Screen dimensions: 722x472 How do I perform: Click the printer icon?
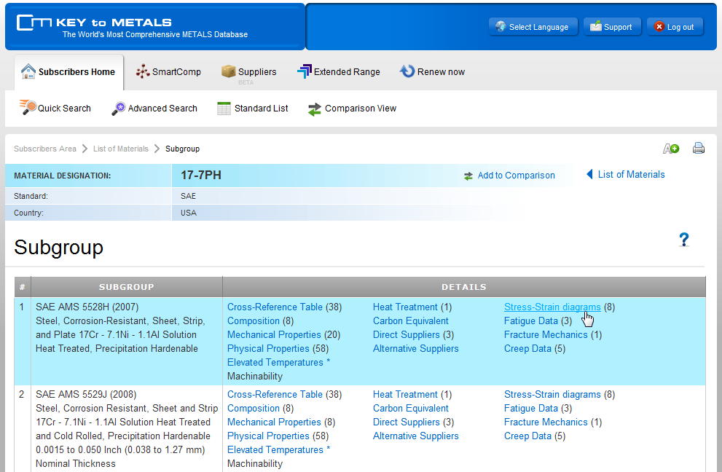point(699,148)
